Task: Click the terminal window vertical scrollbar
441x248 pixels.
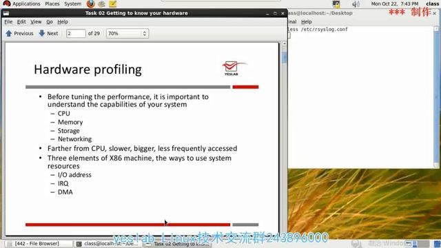Action: 436,97
